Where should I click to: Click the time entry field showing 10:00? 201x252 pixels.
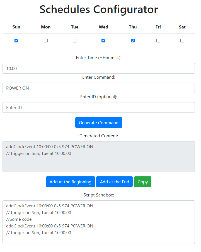(99, 68)
